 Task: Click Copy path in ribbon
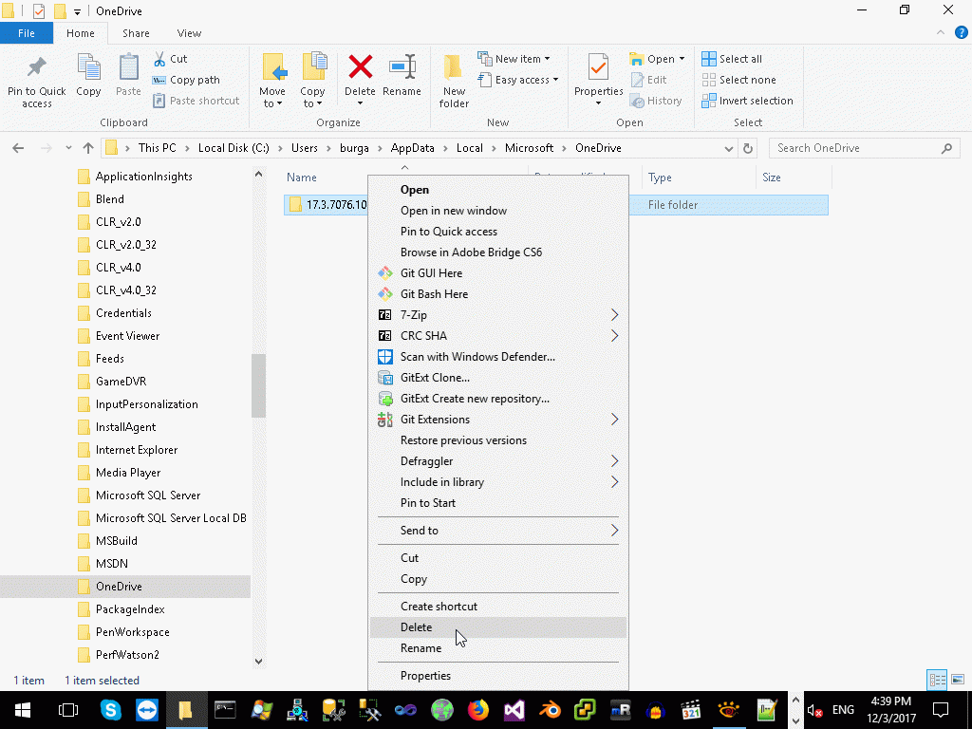187,80
